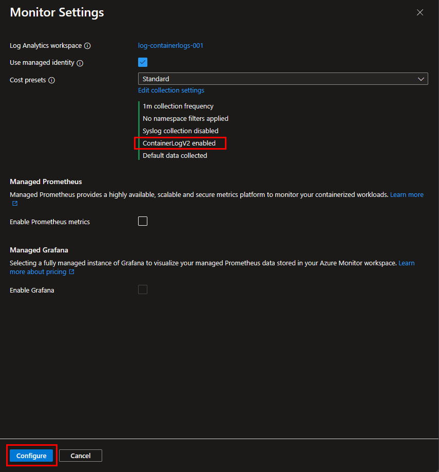Uncheck the Use managed identity checkbox

(143, 62)
